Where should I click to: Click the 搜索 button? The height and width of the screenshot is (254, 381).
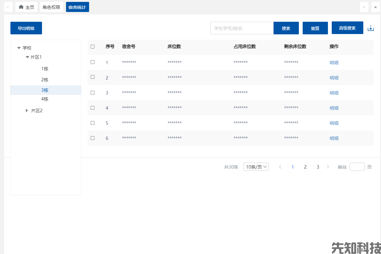(x=286, y=28)
